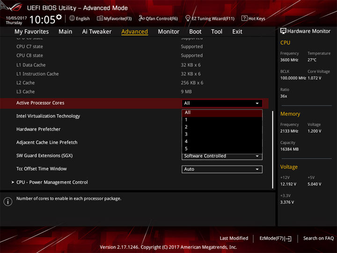
Task: Click the globe language icon
Action: click(72, 18)
